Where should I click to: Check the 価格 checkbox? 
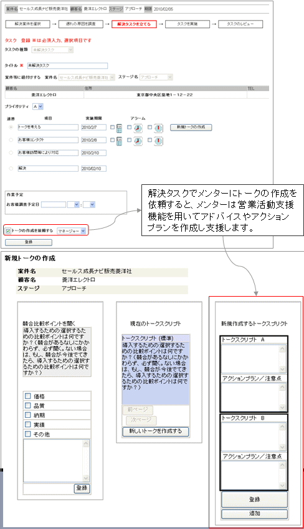click(28, 396)
